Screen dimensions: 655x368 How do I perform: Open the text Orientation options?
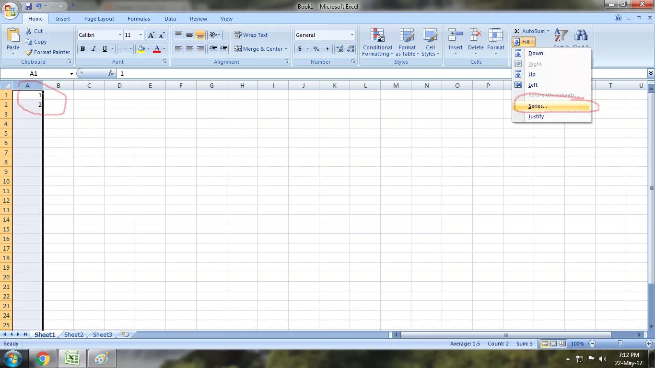click(x=215, y=35)
